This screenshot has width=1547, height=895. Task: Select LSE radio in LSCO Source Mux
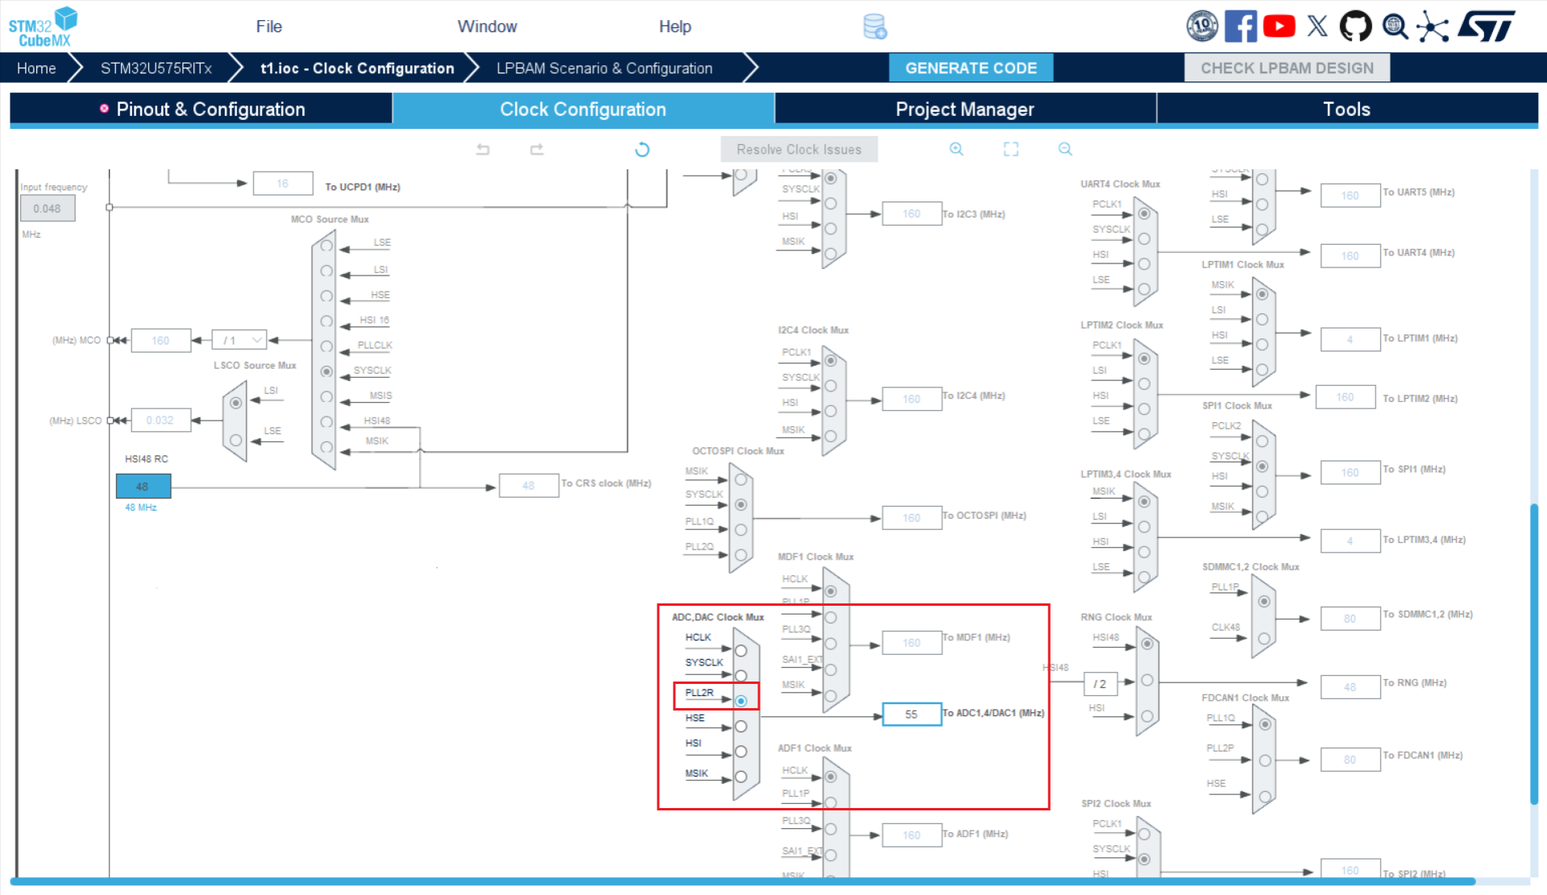235,441
